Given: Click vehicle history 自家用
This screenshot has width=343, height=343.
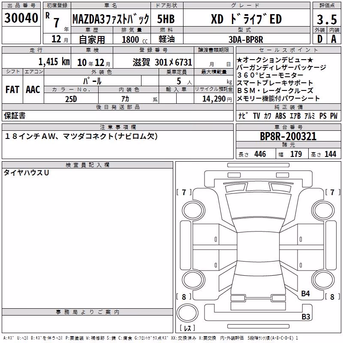Looking at the screenshot, I should (92, 39).
